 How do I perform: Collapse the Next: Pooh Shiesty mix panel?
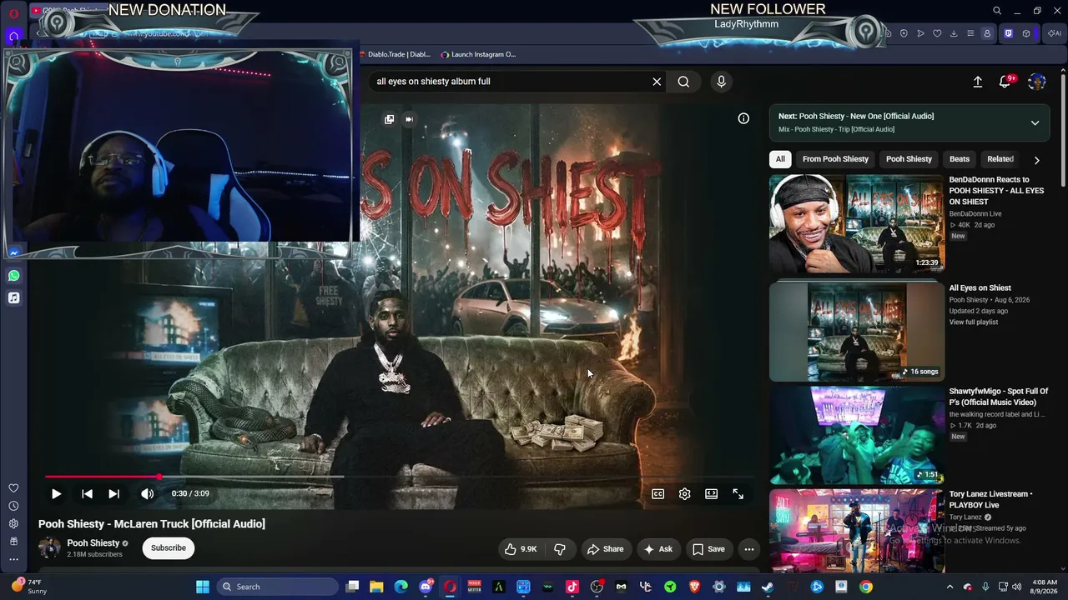(1035, 122)
